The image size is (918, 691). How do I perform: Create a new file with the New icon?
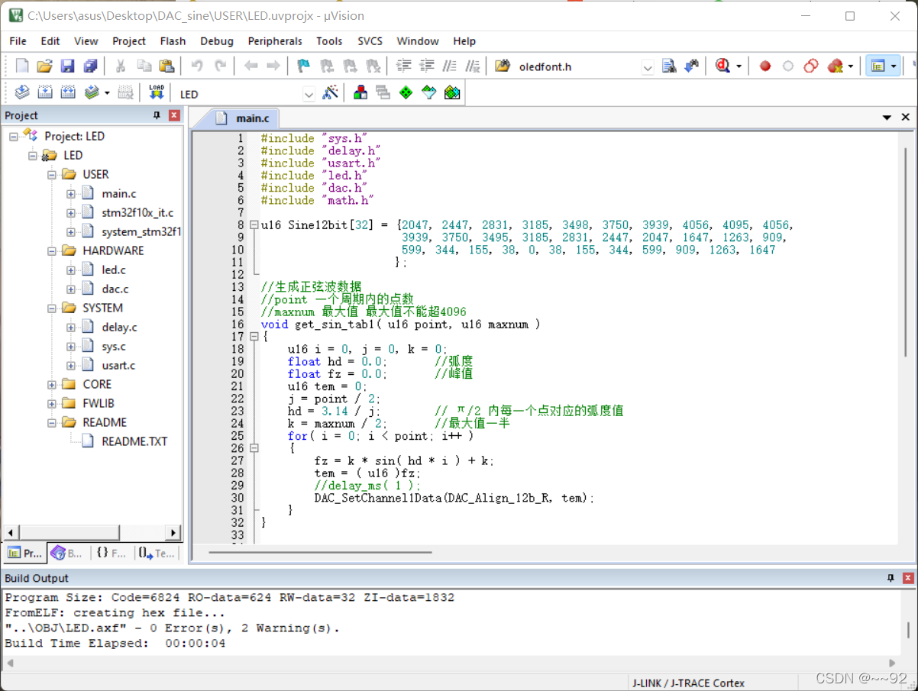click(x=22, y=66)
